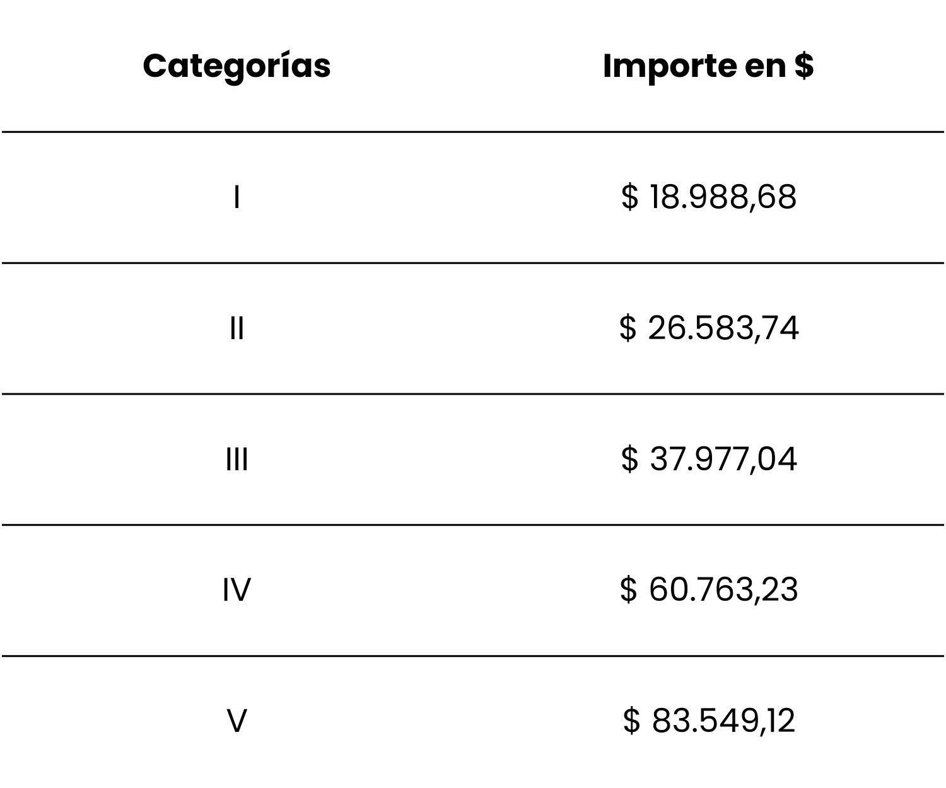Viewport: 946px width, 788px height.
Task: Click the dollar sign before 26.583,74
Action: tap(628, 328)
